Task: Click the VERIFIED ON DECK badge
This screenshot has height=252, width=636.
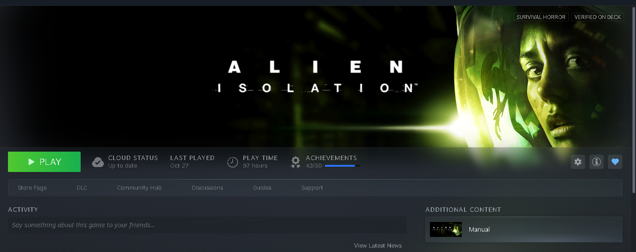Action: tap(597, 17)
